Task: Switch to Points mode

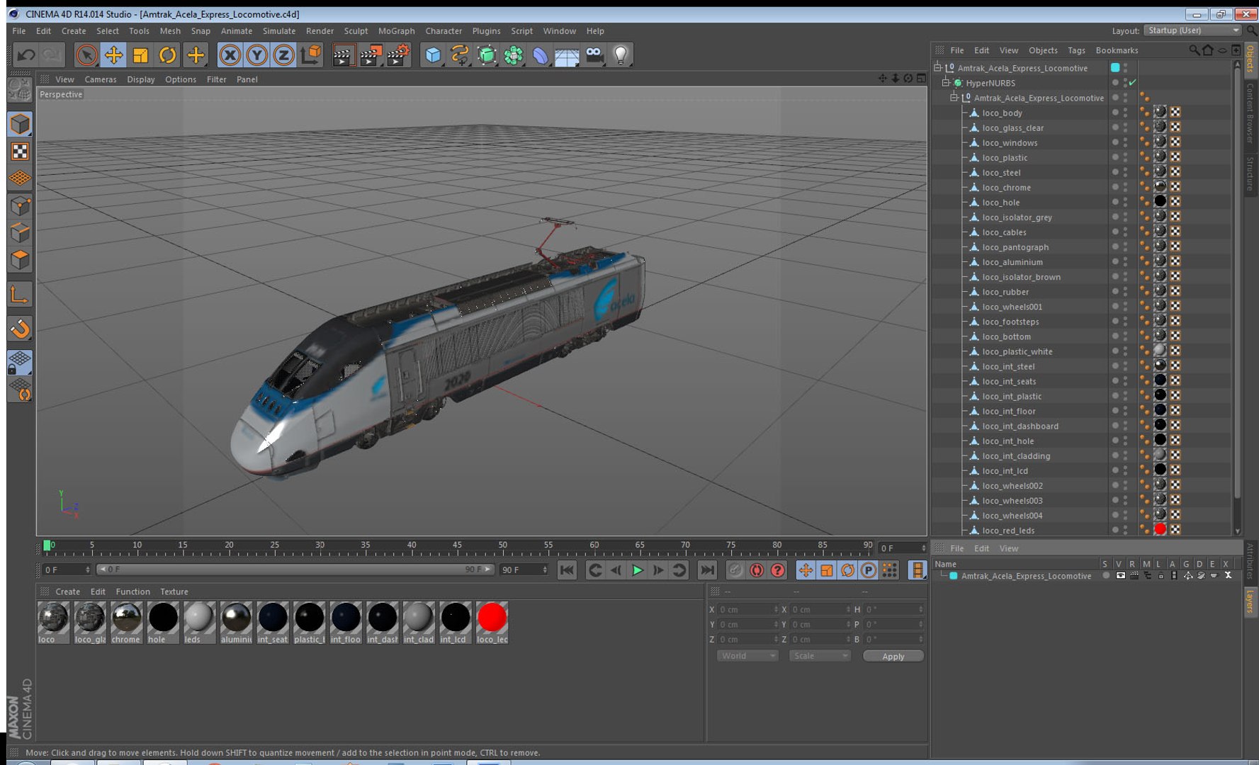Action: pyautogui.click(x=20, y=206)
